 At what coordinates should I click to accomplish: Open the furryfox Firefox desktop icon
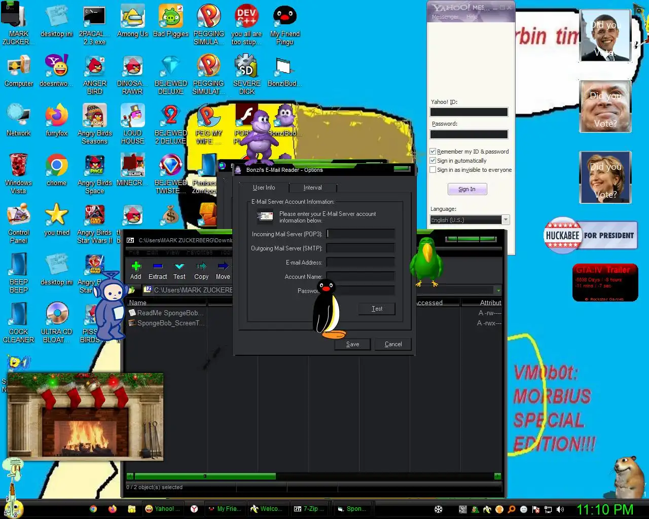click(x=57, y=121)
